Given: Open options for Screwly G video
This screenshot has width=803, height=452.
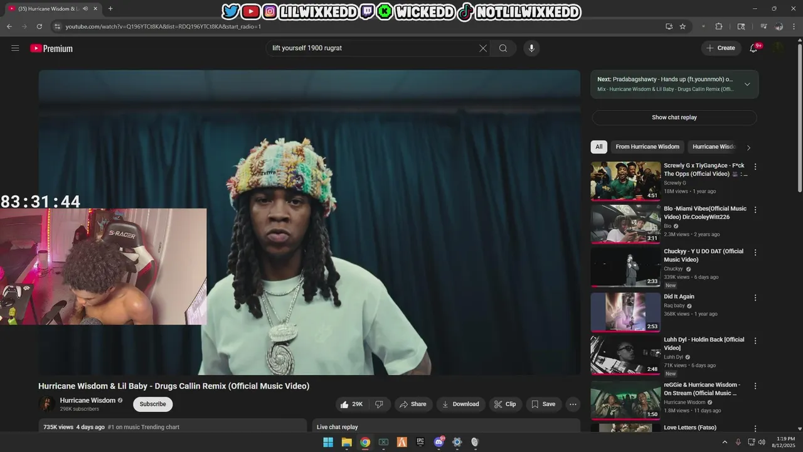Looking at the screenshot, I should [x=755, y=167].
